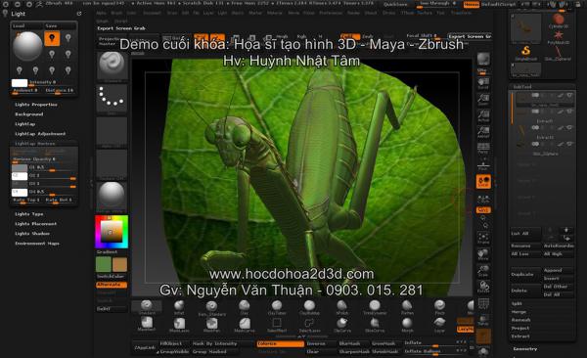The image size is (587, 358).
Task: Expand the Lights Properties section
Action: 36,105
